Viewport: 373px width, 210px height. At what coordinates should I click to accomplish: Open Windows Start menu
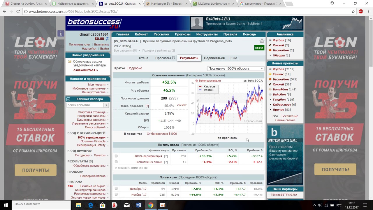coord(6,205)
